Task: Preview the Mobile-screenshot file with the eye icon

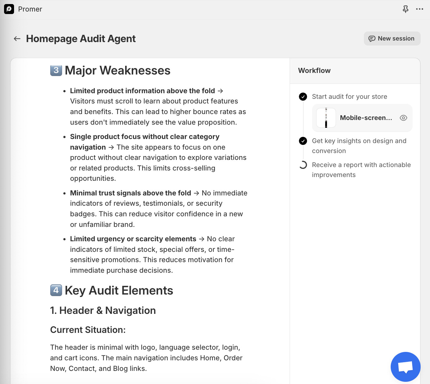Action: click(x=403, y=118)
